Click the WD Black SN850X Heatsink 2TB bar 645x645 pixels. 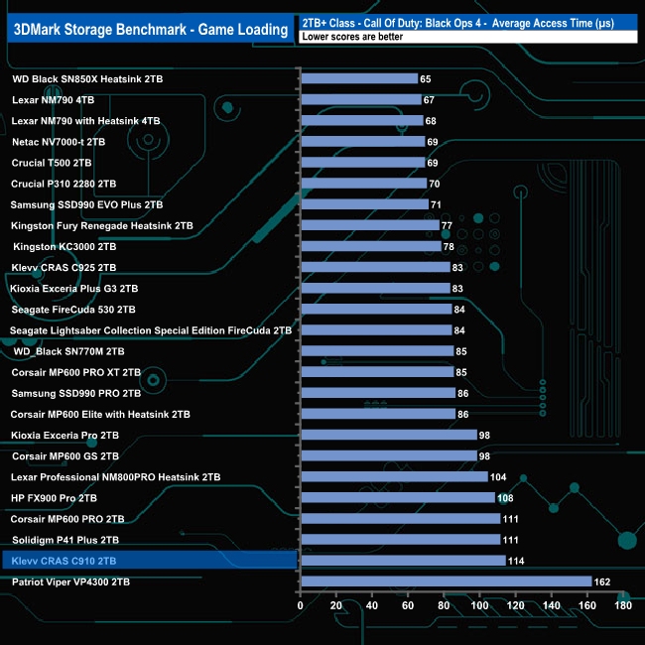coord(359,78)
